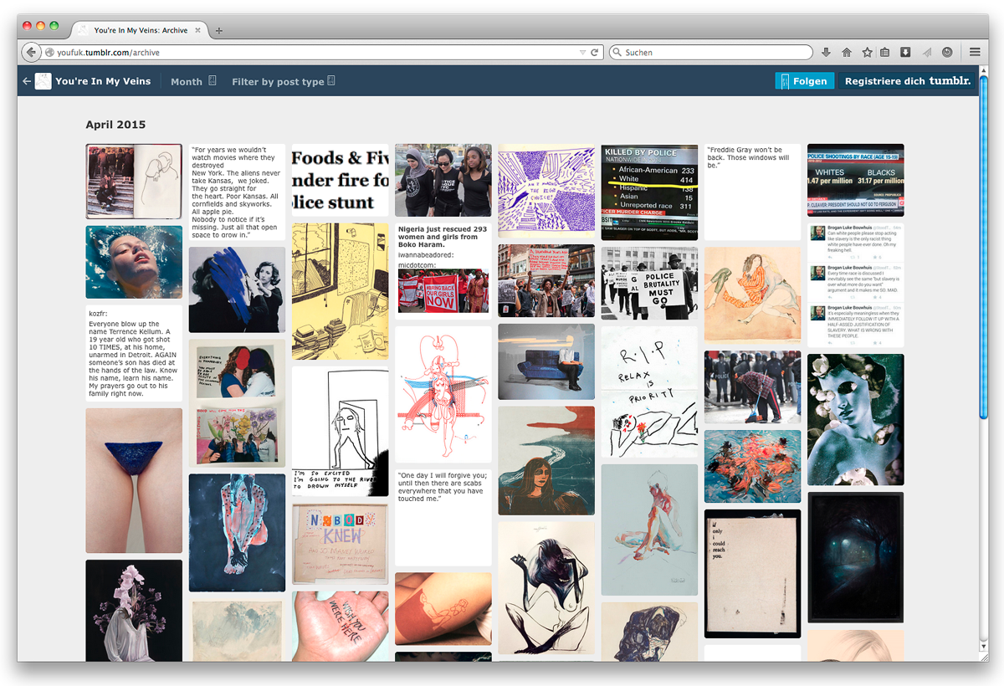Click Registriere dich tumblr button

click(908, 81)
